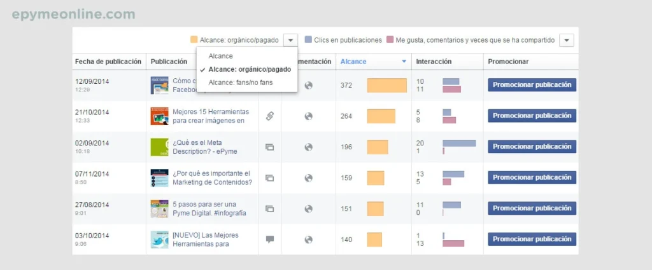Click 'Promocionar publicación' on 03/10/2014 row
This screenshot has width=652, height=270.
532,239
